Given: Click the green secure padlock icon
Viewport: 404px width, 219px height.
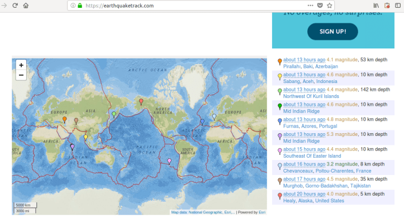Looking at the screenshot, I should click(80, 6).
